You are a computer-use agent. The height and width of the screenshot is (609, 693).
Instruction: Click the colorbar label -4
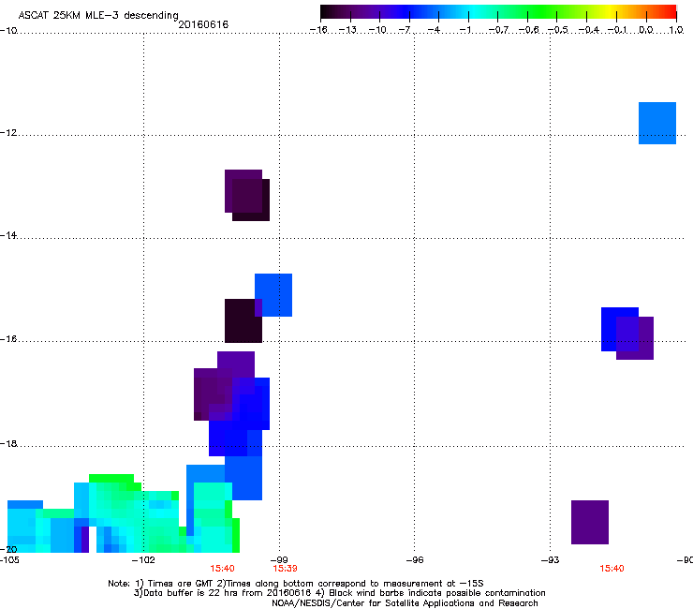coord(435,30)
